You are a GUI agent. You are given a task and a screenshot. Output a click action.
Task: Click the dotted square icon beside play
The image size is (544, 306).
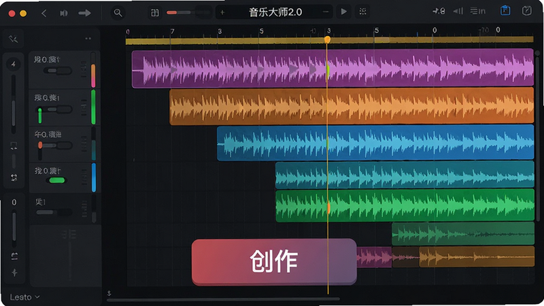click(362, 12)
